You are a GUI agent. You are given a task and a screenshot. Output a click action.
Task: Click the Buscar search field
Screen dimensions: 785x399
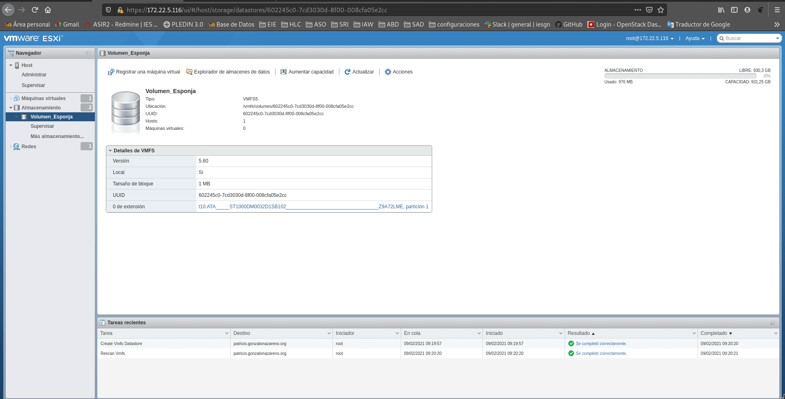pos(749,38)
